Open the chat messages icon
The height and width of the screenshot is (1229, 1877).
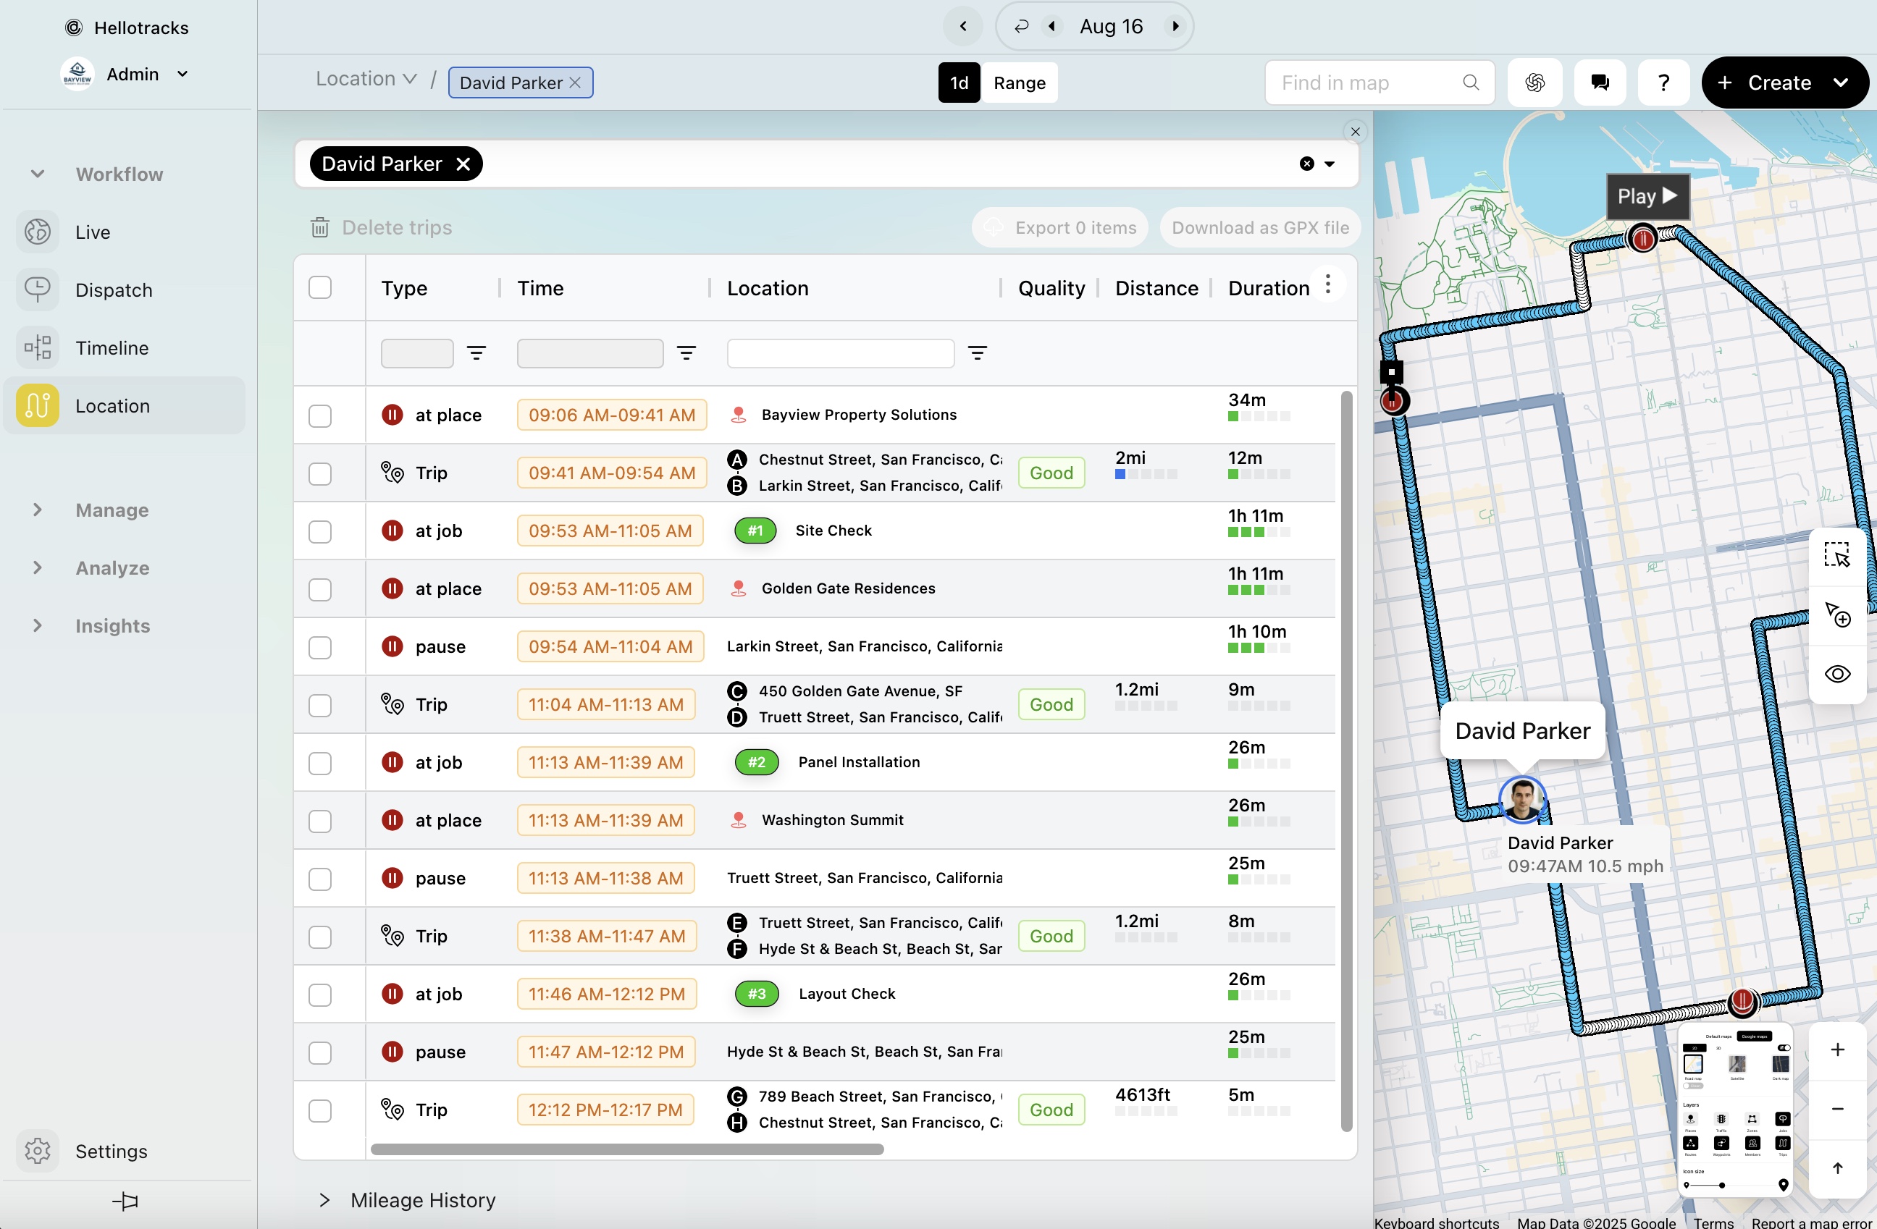pos(1600,83)
